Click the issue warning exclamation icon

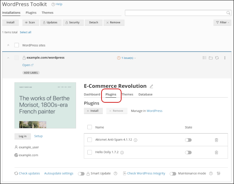tap(119, 58)
